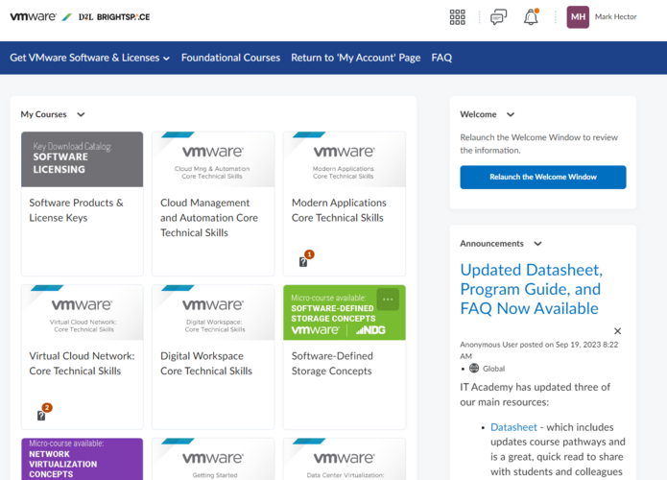Open options menu on Software-Defined Storage tile
The image size is (667, 480).
388,299
